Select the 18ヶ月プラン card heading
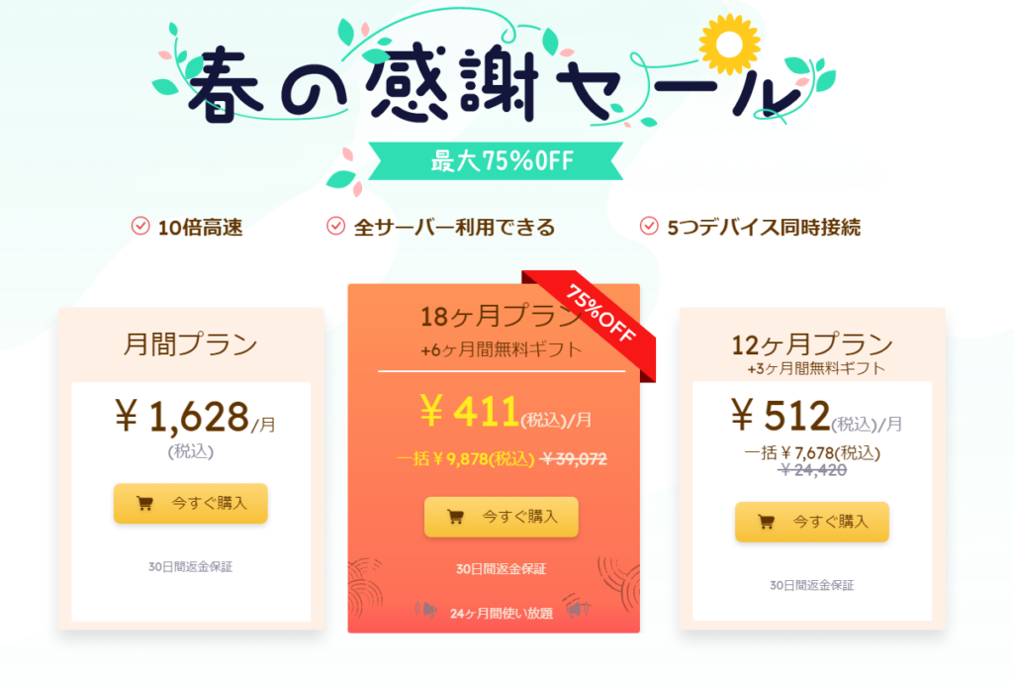The width and height of the screenshot is (1013, 682). (495, 317)
